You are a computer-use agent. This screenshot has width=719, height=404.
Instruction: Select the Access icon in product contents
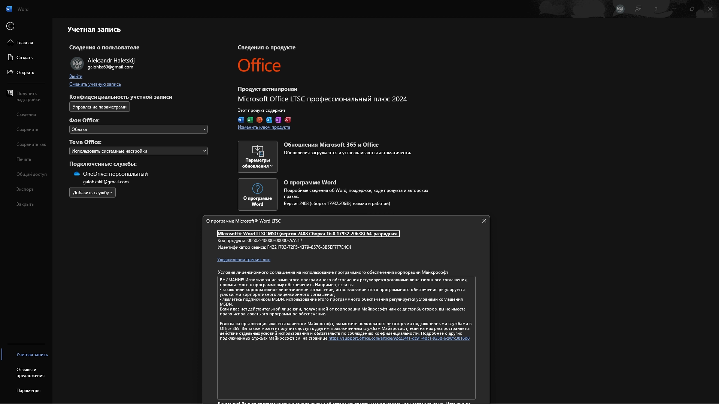(x=288, y=119)
